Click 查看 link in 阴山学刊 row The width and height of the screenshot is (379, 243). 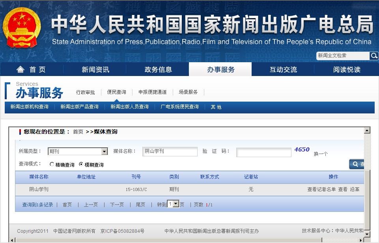343,189
